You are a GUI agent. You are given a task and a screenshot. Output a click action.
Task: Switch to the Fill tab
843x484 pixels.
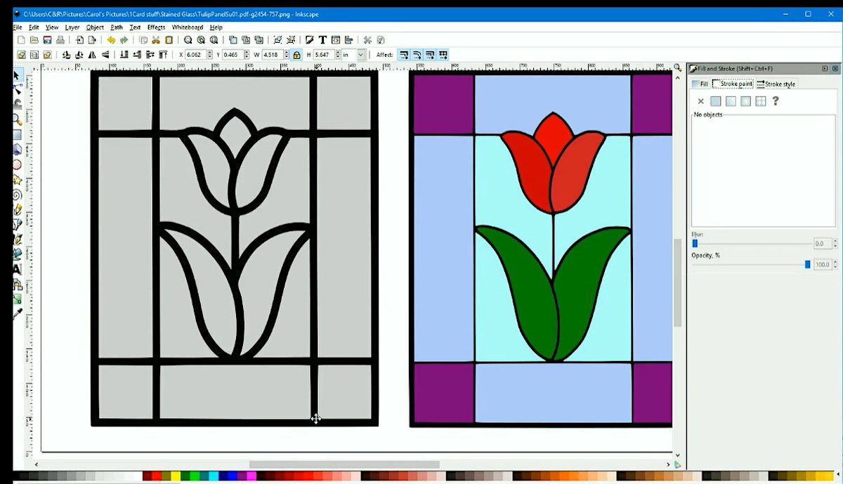[x=700, y=84]
